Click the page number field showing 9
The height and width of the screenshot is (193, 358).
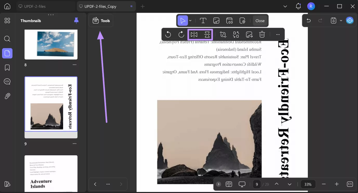[x=257, y=184]
